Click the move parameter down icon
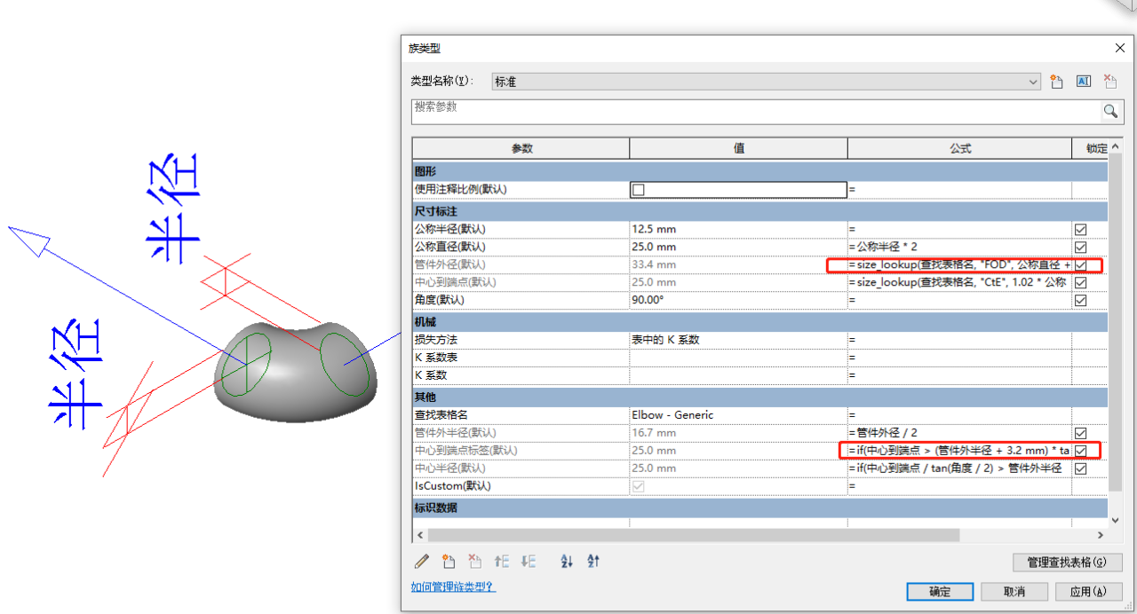 point(529,561)
